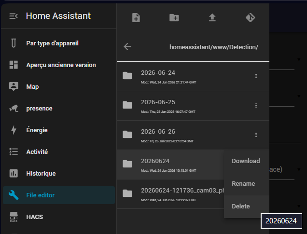This screenshot has width=307, height=234.
Task: Open the Git actions icon
Action: click(251, 17)
